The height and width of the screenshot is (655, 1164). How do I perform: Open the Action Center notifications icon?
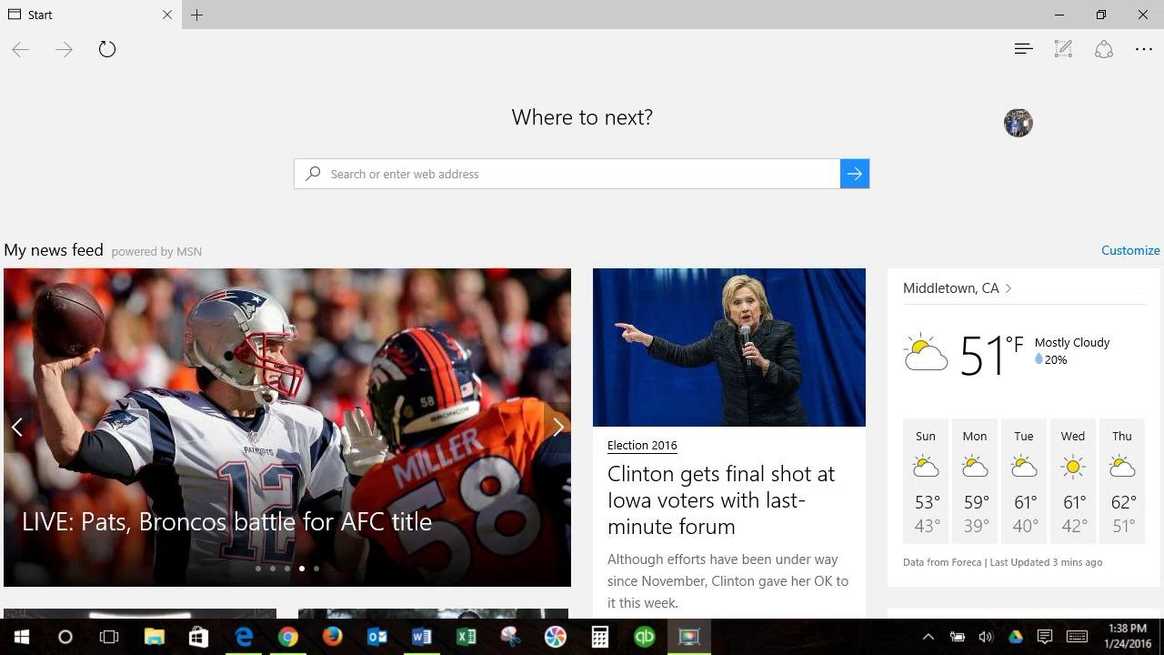[x=1045, y=637]
